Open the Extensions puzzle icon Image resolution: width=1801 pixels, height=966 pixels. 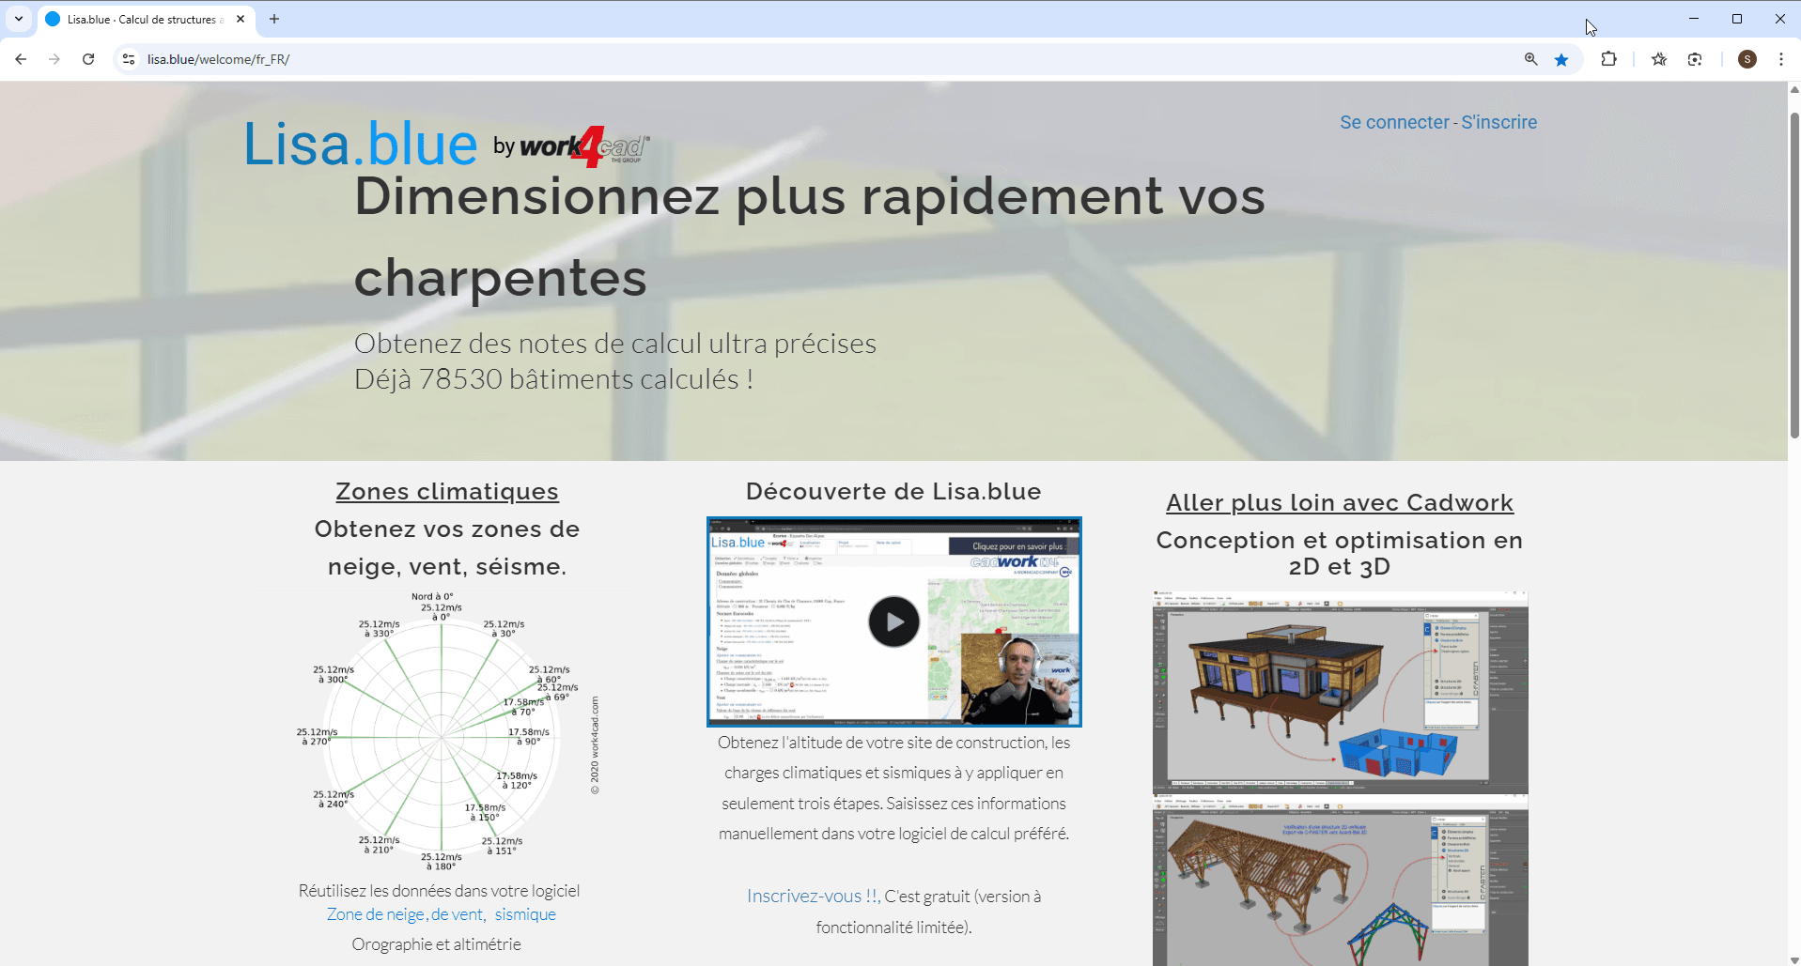1609,59
